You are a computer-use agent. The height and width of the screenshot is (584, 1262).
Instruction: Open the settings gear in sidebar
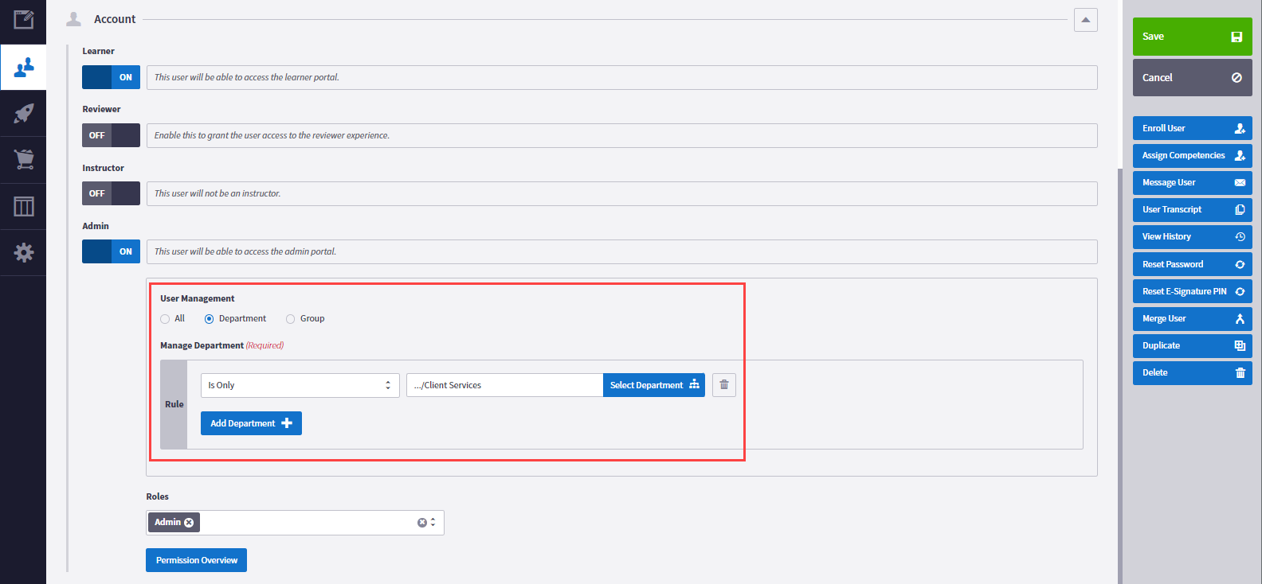point(23,253)
